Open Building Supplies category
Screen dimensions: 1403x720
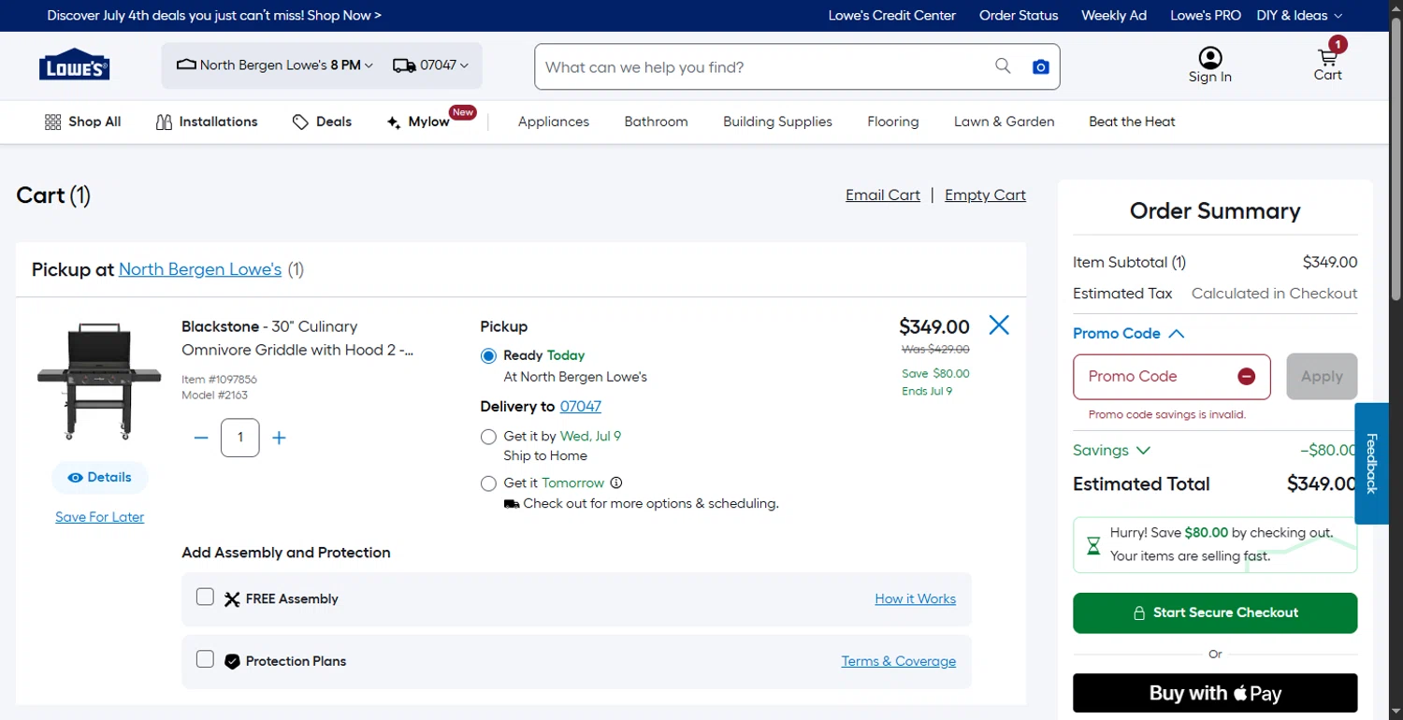click(777, 122)
